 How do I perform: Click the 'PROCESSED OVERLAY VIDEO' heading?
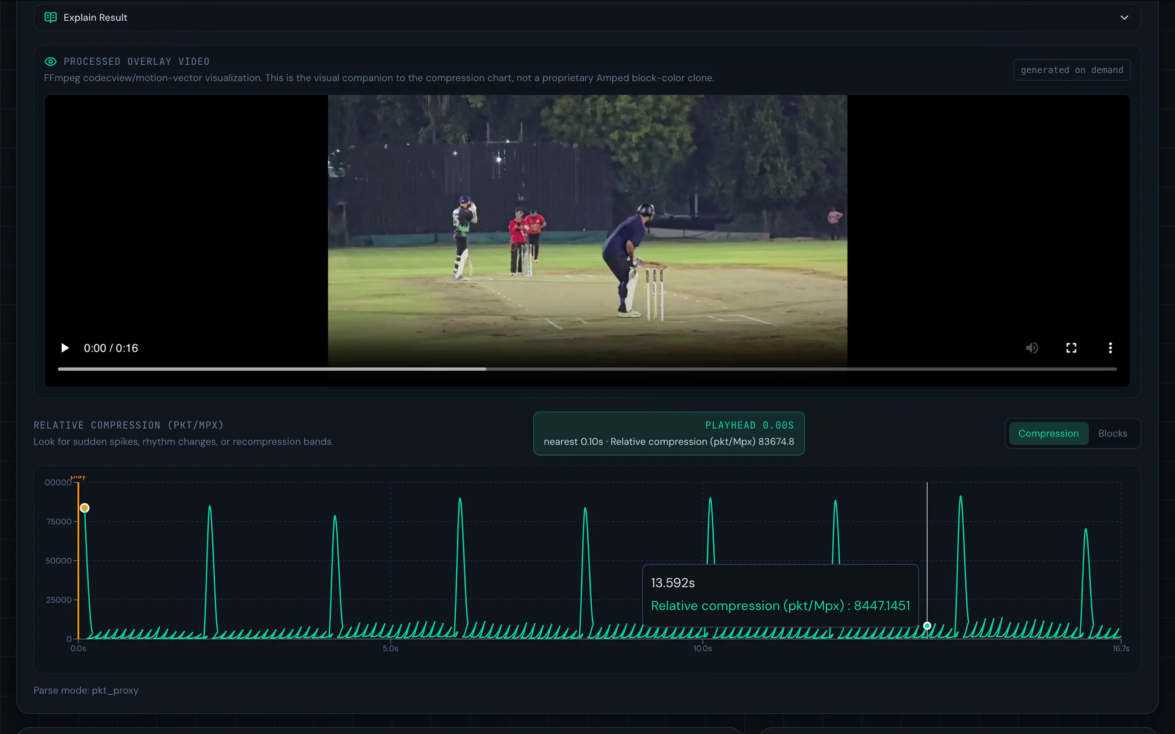[x=136, y=62]
